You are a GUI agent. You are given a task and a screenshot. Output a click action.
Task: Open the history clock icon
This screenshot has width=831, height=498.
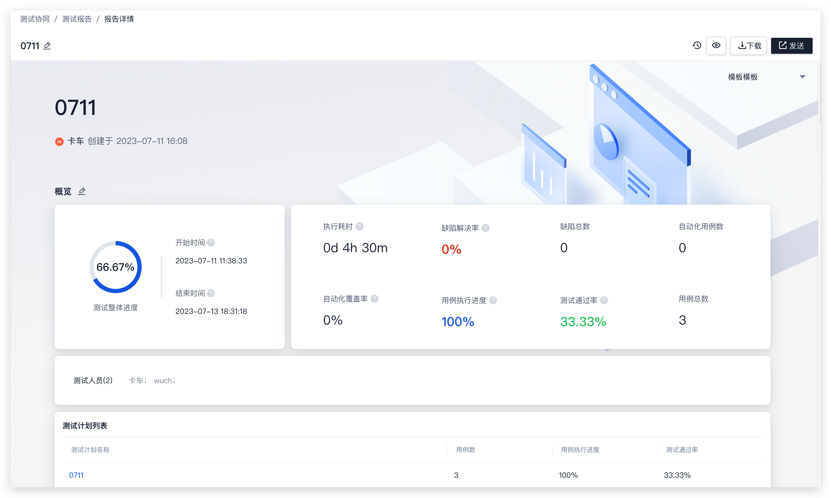[x=697, y=45]
